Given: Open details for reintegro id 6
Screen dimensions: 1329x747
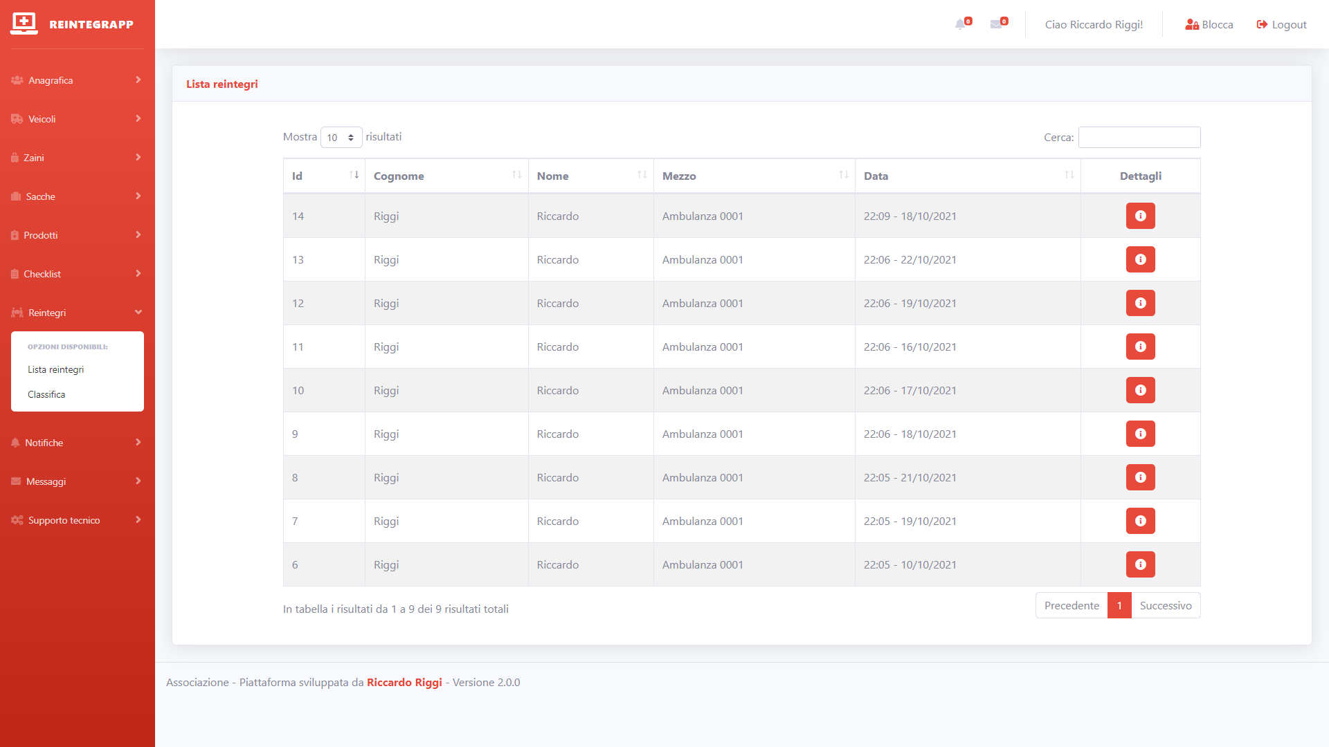Looking at the screenshot, I should [x=1141, y=564].
